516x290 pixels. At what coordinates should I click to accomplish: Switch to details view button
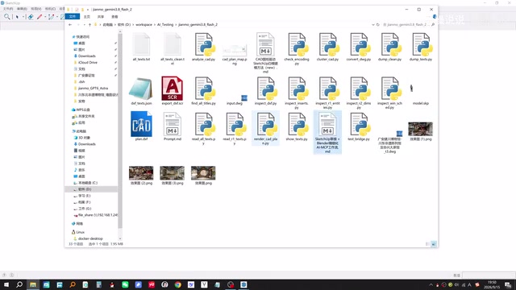[x=427, y=244]
